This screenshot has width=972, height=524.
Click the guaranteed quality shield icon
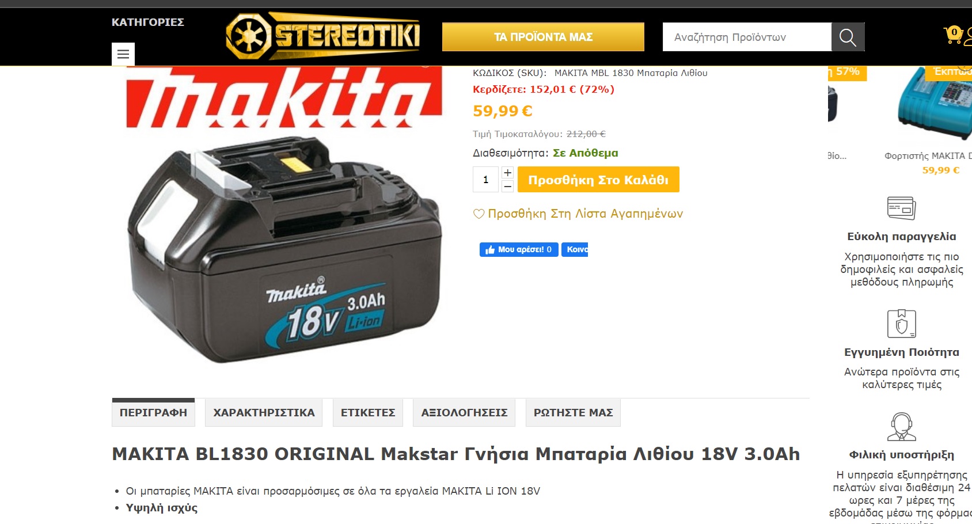tap(902, 324)
